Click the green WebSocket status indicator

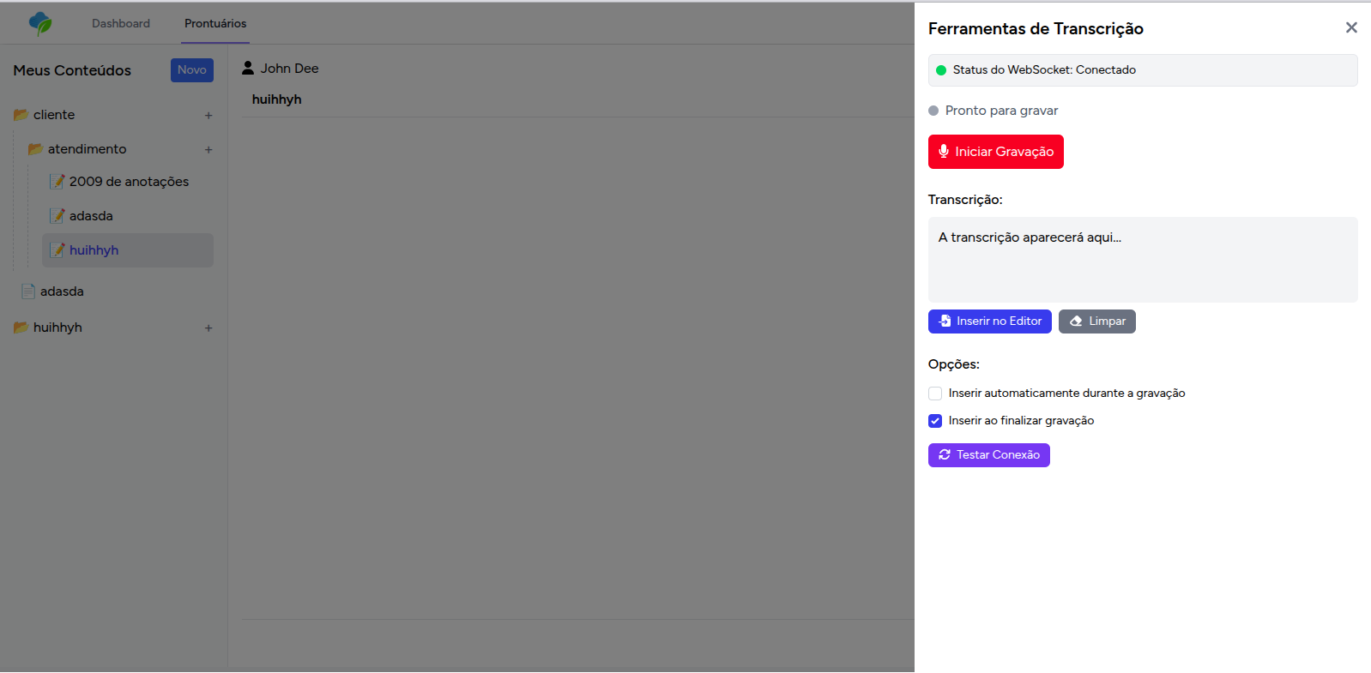coord(941,70)
